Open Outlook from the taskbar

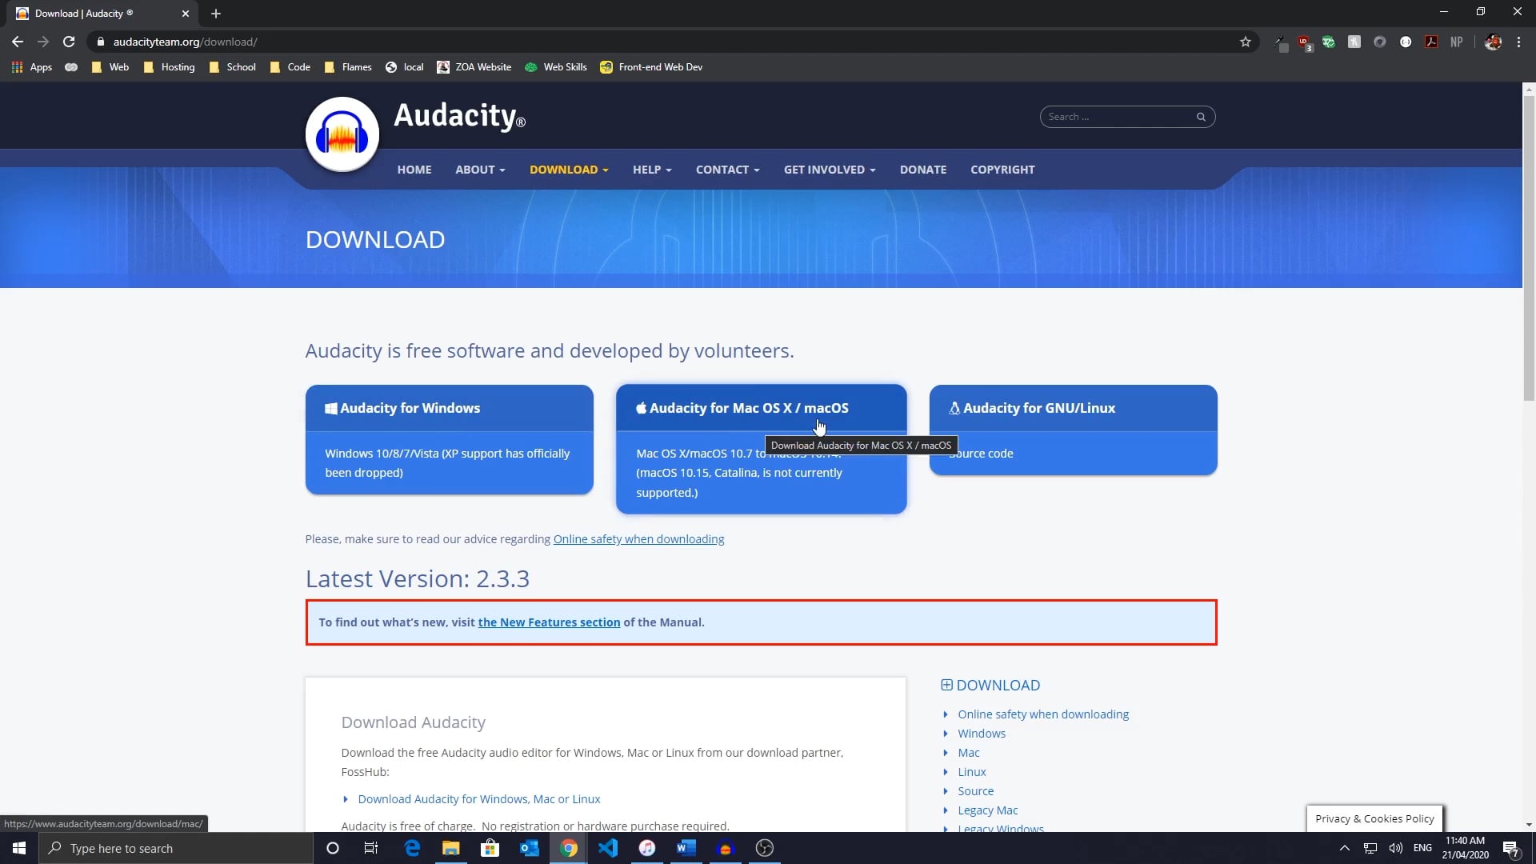529,848
